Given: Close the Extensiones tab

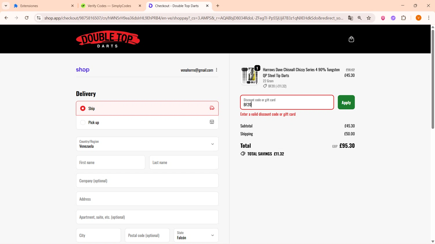Looking at the screenshot, I should [72, 6].
